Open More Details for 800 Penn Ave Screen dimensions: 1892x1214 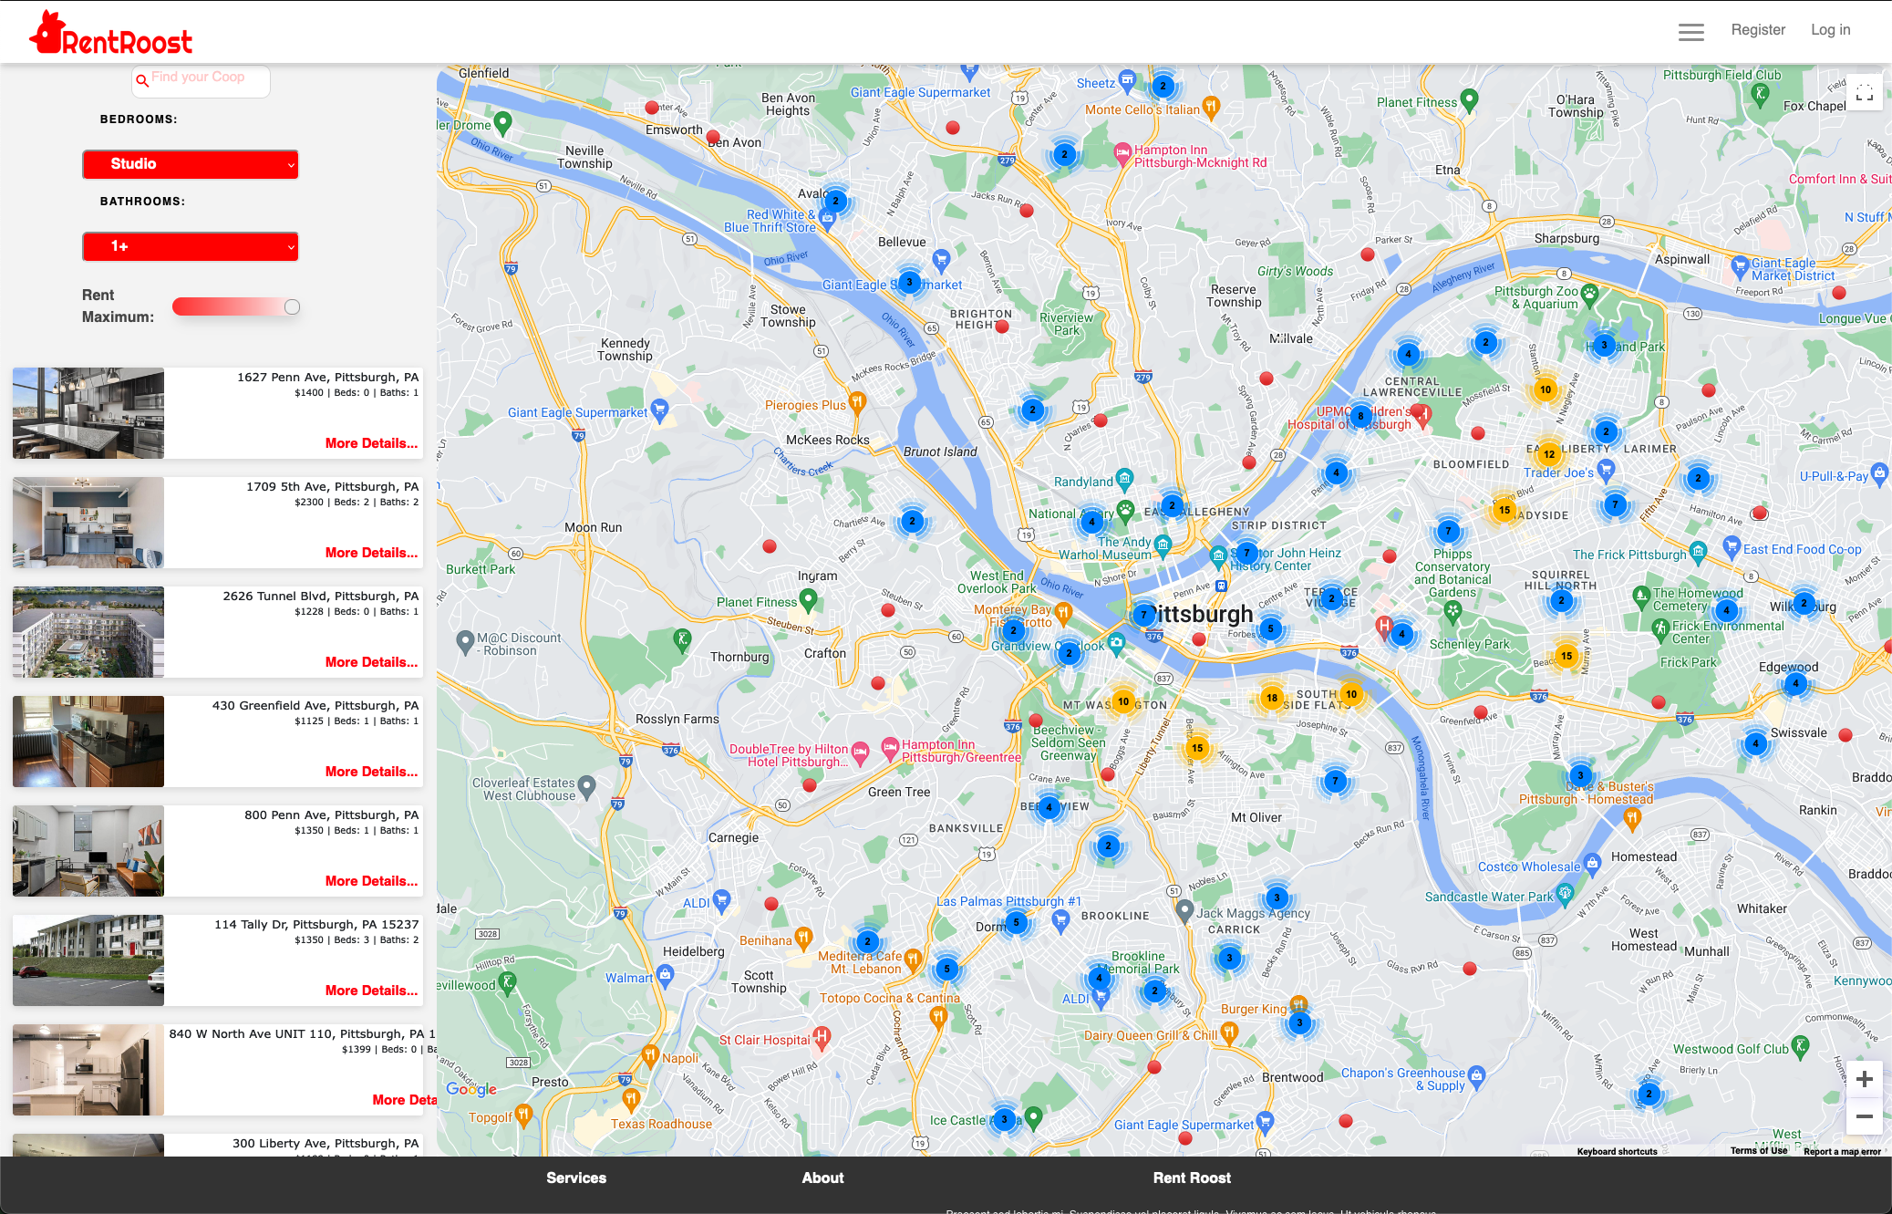[x=371, y=881]
